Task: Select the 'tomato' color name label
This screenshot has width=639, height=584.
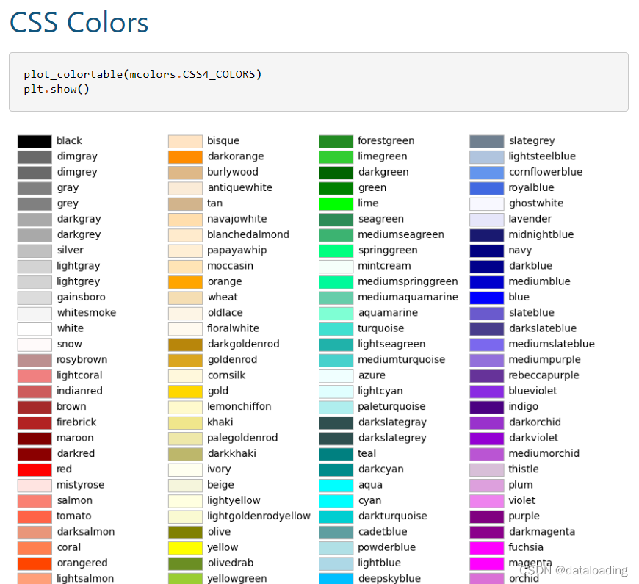Action: coord(73,516)
